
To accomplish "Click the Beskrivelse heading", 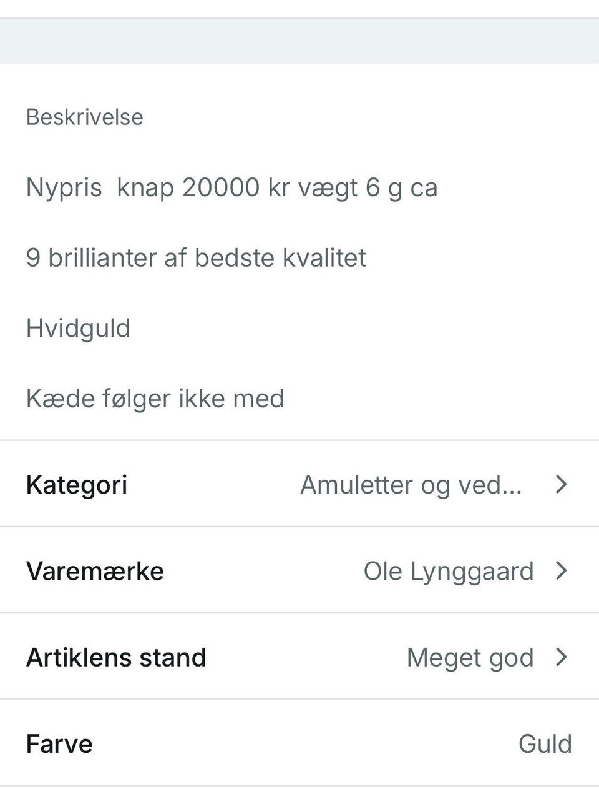I will pos(85,117).
